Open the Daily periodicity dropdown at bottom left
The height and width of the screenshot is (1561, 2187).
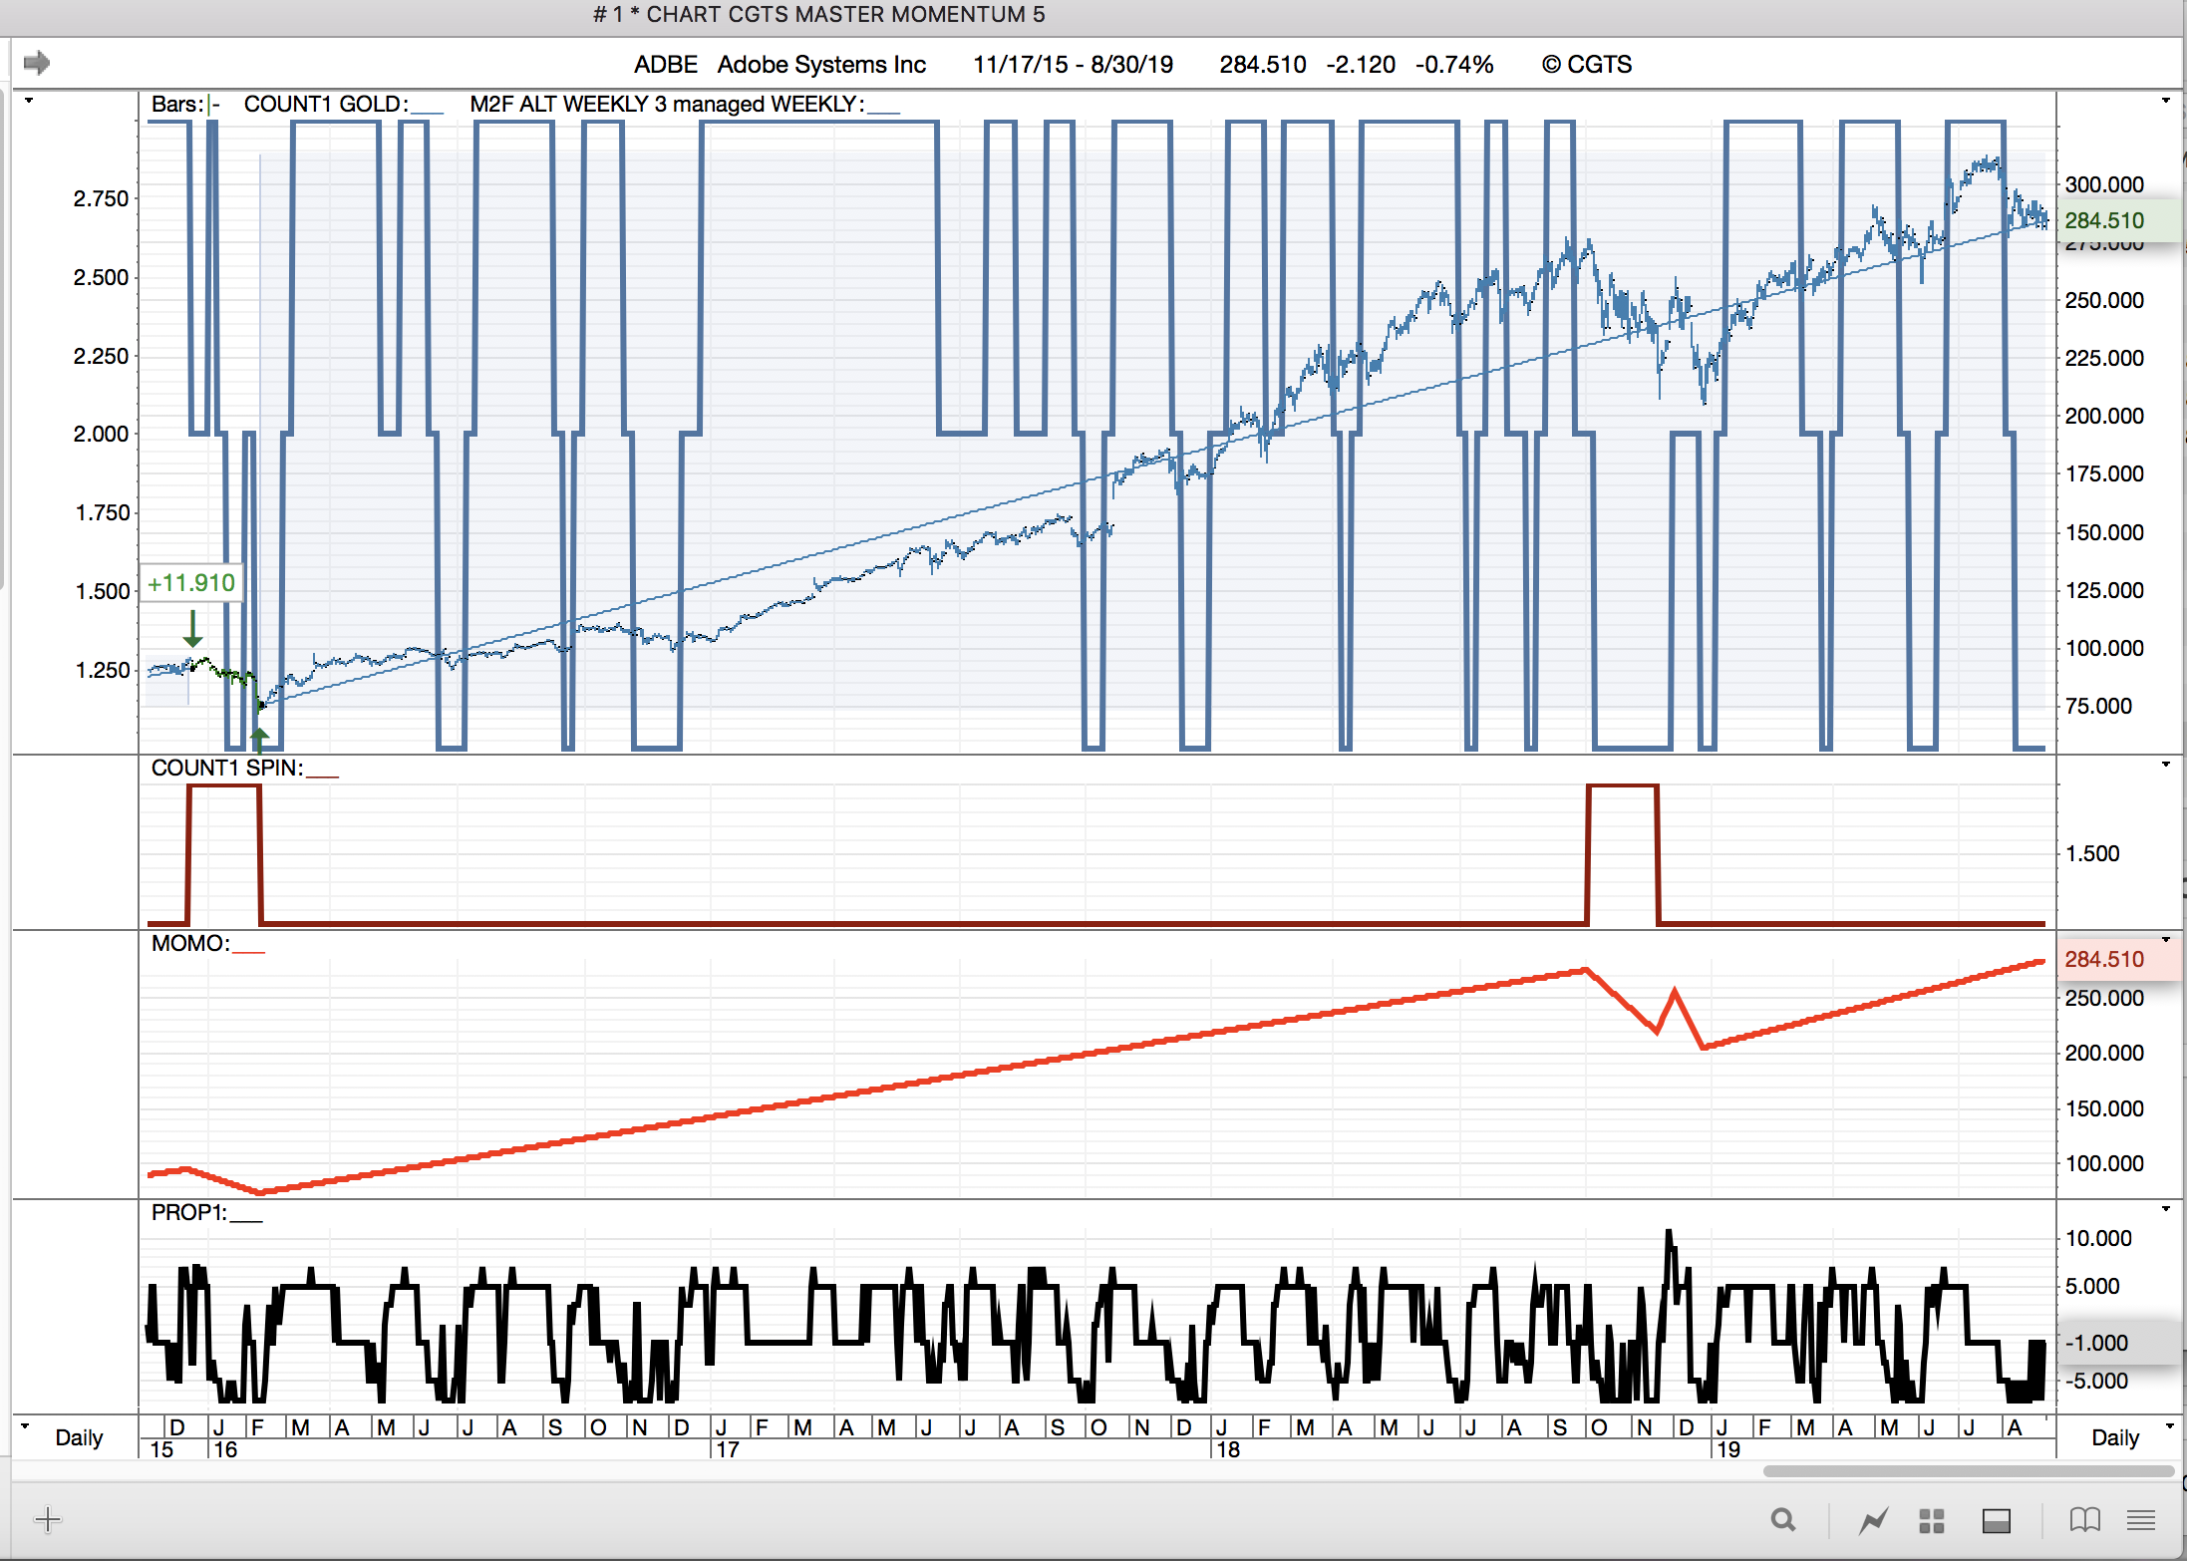click(78, 1437)
